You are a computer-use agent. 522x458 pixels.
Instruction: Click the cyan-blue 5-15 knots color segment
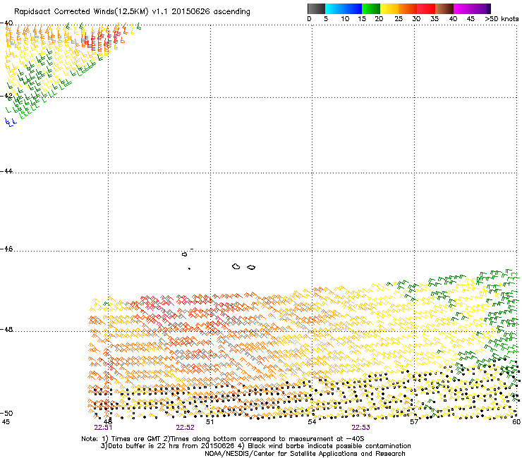tap(344, 8)
